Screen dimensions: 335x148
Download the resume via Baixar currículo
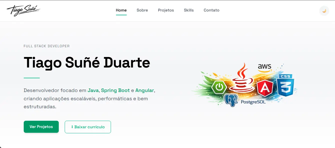click(x=88, y=127)
